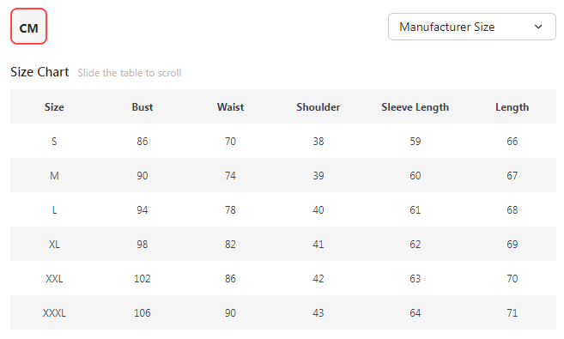Toggle the CM unit button
Viewport: 564px width, 339px height.
pyautogui.click(x=29, y=27)
